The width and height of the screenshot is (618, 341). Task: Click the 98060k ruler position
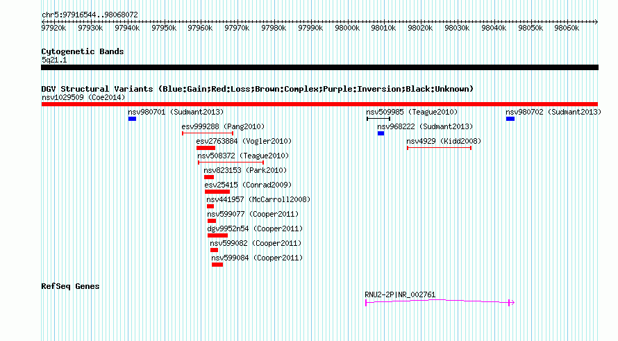coord(567,28)
